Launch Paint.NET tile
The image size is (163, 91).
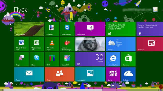tap(52, 29)
